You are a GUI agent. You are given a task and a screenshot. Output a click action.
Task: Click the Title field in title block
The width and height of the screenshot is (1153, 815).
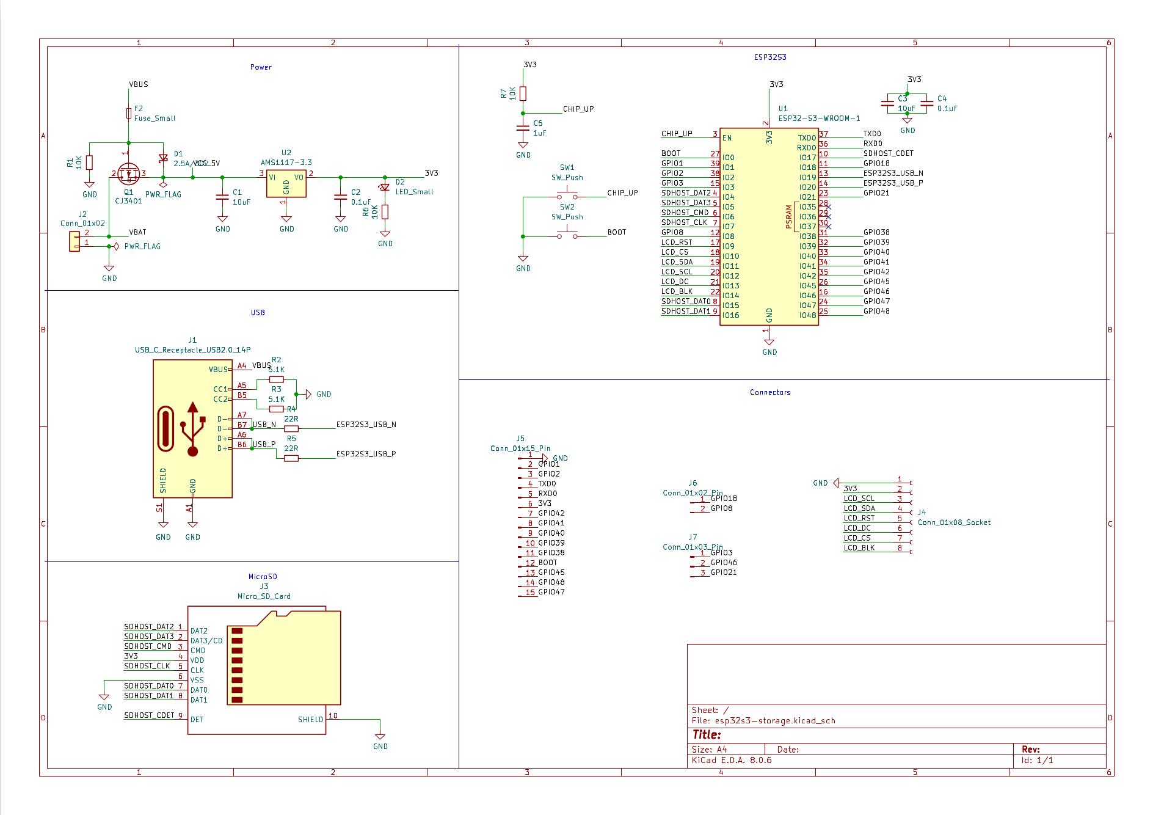coord(707,735)
